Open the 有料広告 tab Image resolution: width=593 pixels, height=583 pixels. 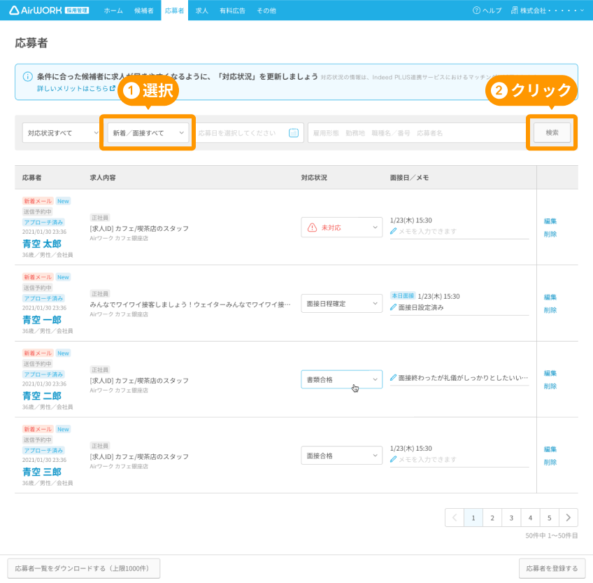coord(232,10)
